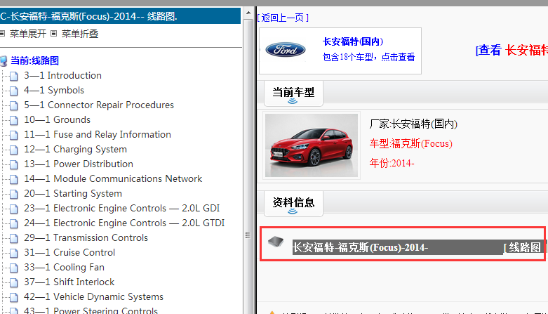Viewport: 548px width, 314px height.
Task: Open 29—1 Transmission Controls
Action: [x=86, y=237]
